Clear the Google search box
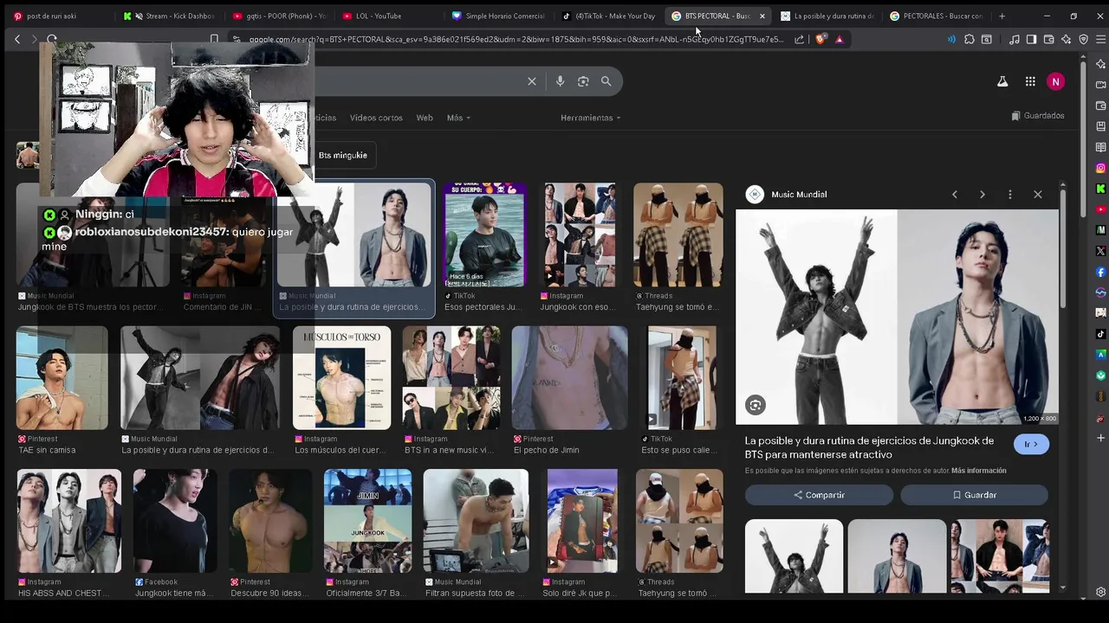1109x623 pixels. coord(532,81)
